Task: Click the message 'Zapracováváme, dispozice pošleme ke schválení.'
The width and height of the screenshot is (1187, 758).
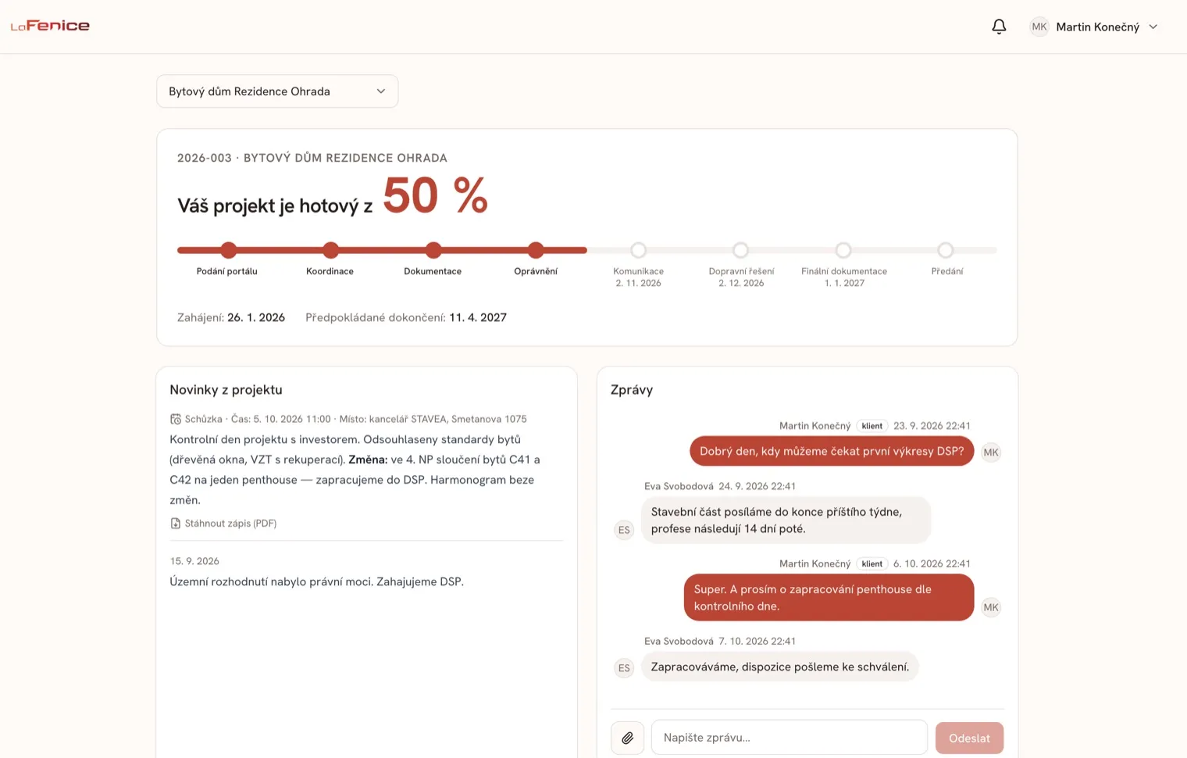Action: pos(780,667)
